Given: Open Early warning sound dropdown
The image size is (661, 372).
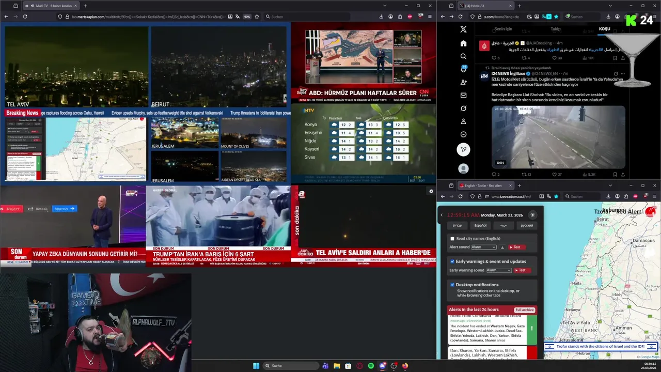Looking at the screenshot, I should coord(498,270).
